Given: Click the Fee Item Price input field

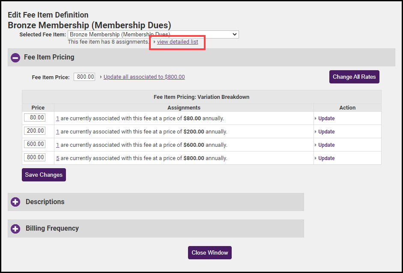Looking at the screenshot, I should [x=84, y=77].
